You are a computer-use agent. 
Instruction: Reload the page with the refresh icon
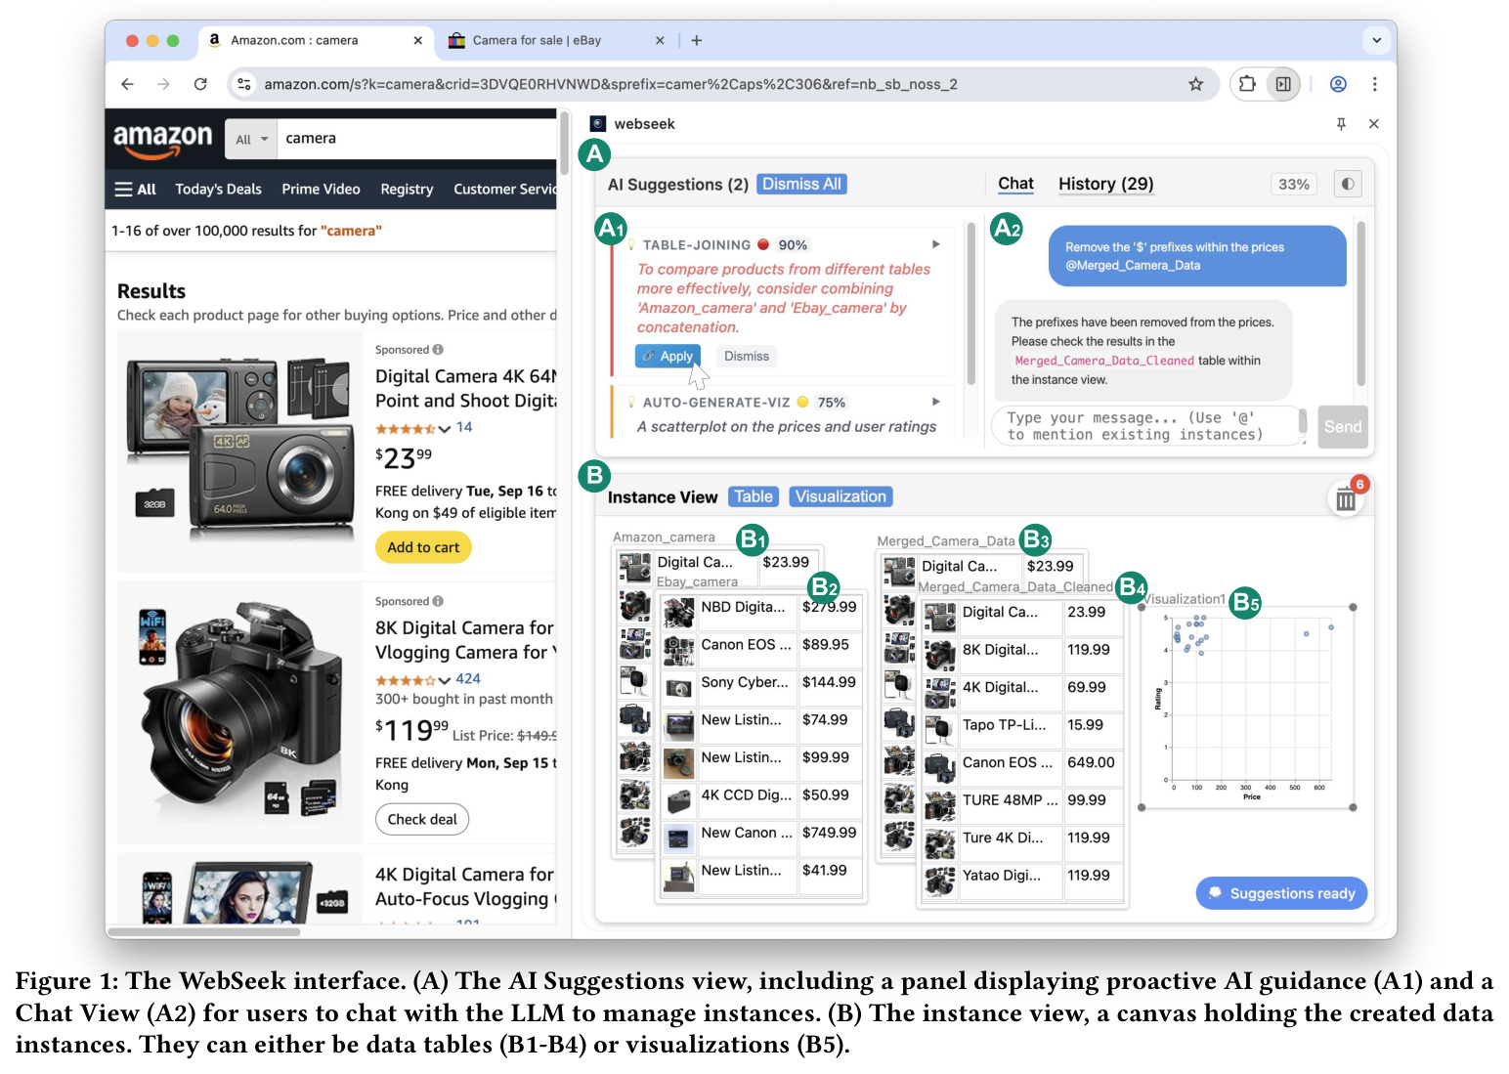[200, 84]
